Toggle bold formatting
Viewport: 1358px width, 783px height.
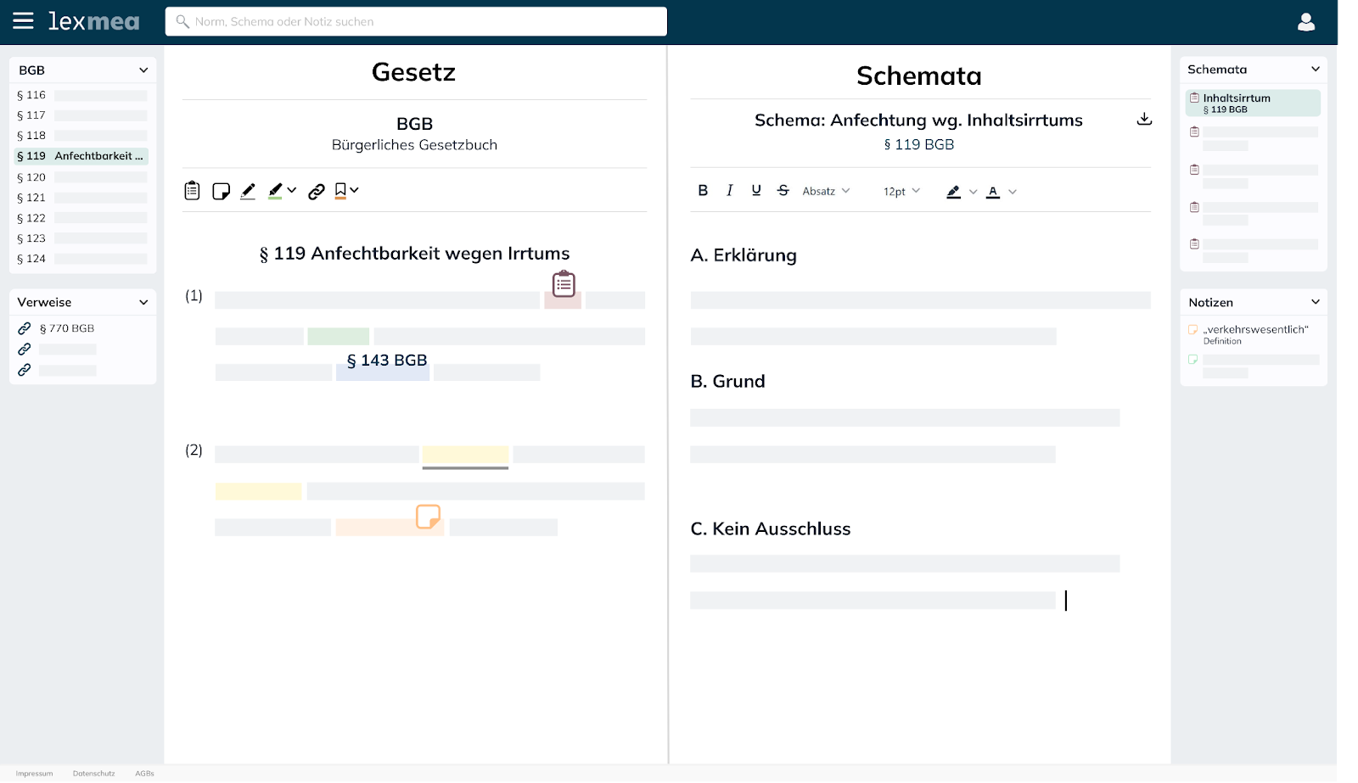click(x=703, y=191)
